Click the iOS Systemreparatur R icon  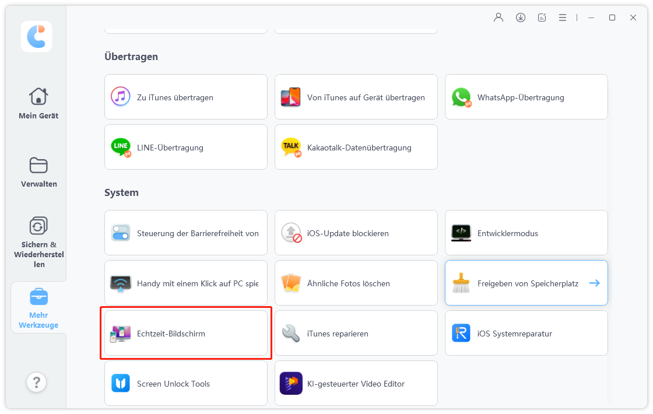(461, 333)
